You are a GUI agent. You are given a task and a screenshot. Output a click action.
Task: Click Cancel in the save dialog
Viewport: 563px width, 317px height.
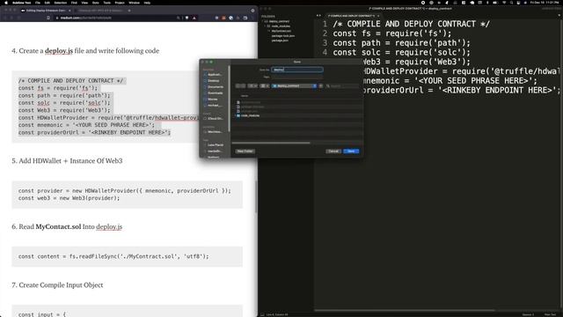tap(333, 151)
